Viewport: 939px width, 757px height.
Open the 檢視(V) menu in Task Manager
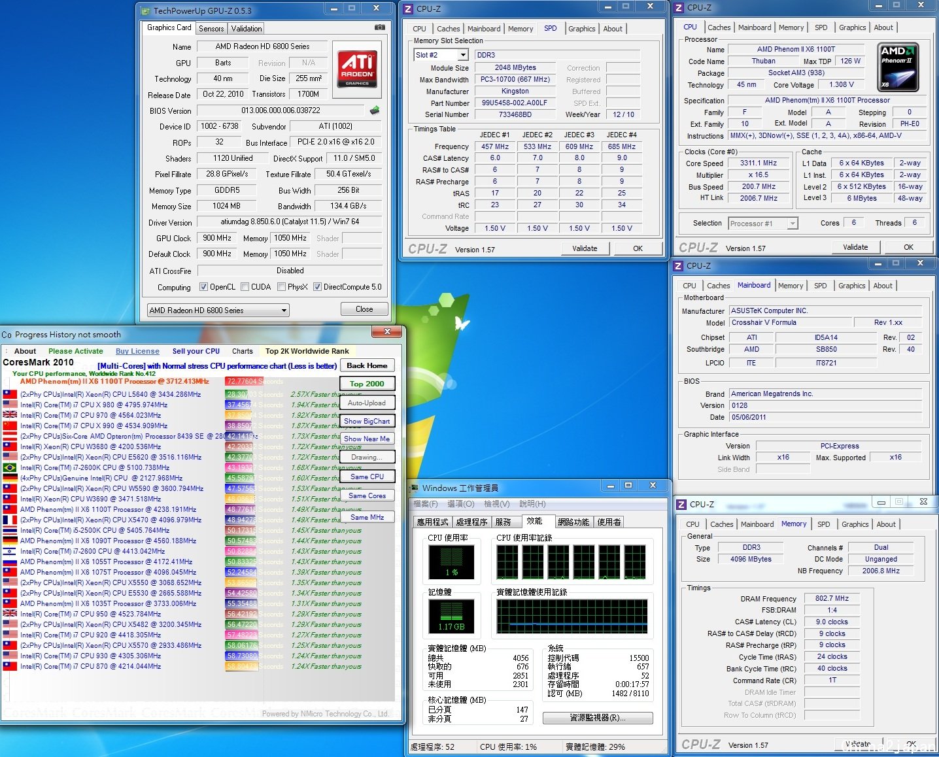[497, 503]
